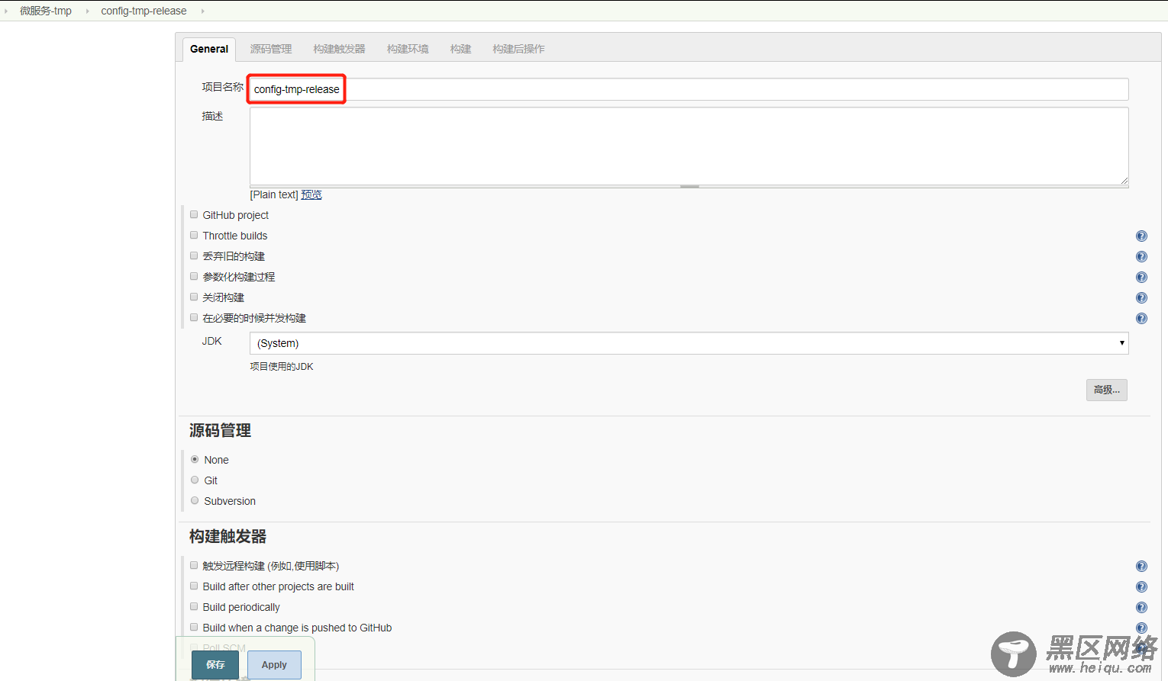This screenshot has width=1168, height=681.
Task: Switch to the 源码管理 tab
Action: point(271,49)
